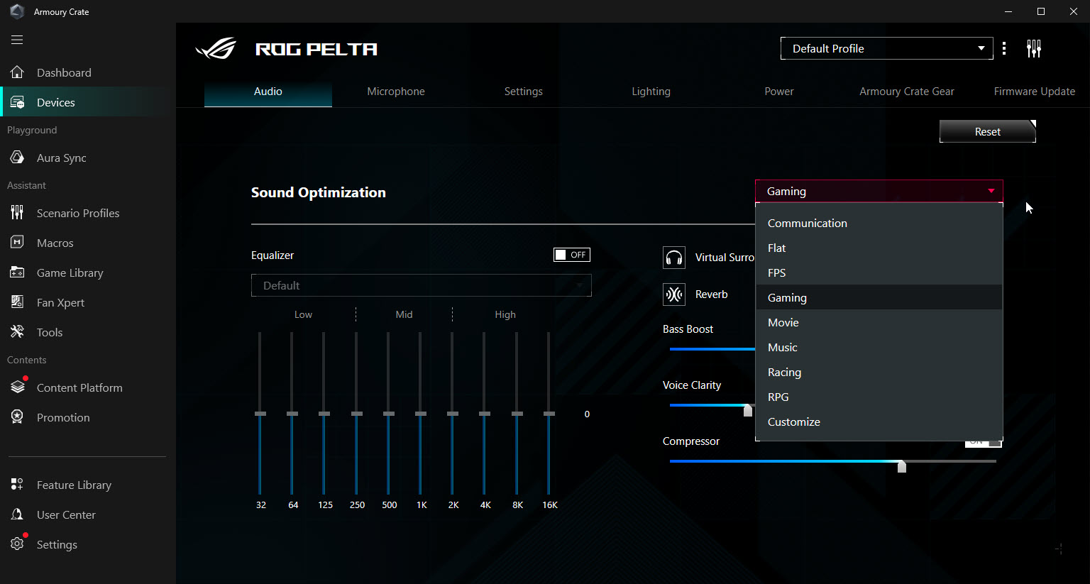Click the 2K equalizer slider handle
Image resolution: width=1090 pixels, height=584 pixels.
click(x=453, y=414)
